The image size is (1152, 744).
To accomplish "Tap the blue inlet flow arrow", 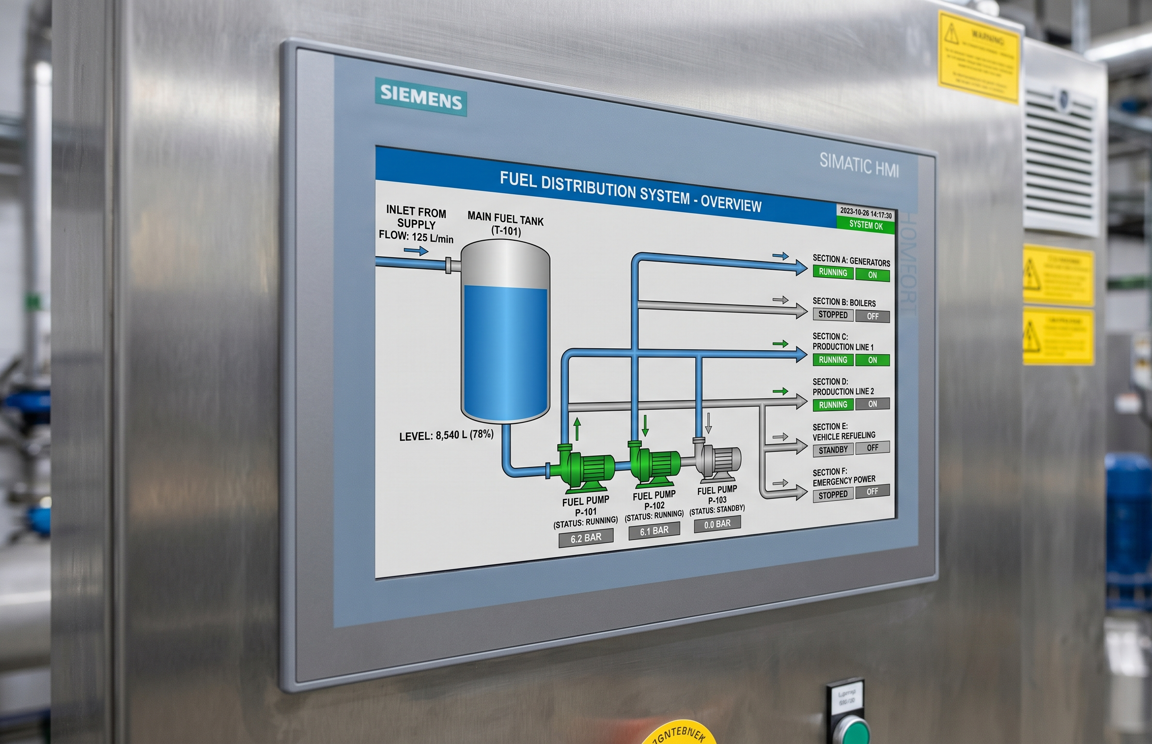I will coord(417,250).
